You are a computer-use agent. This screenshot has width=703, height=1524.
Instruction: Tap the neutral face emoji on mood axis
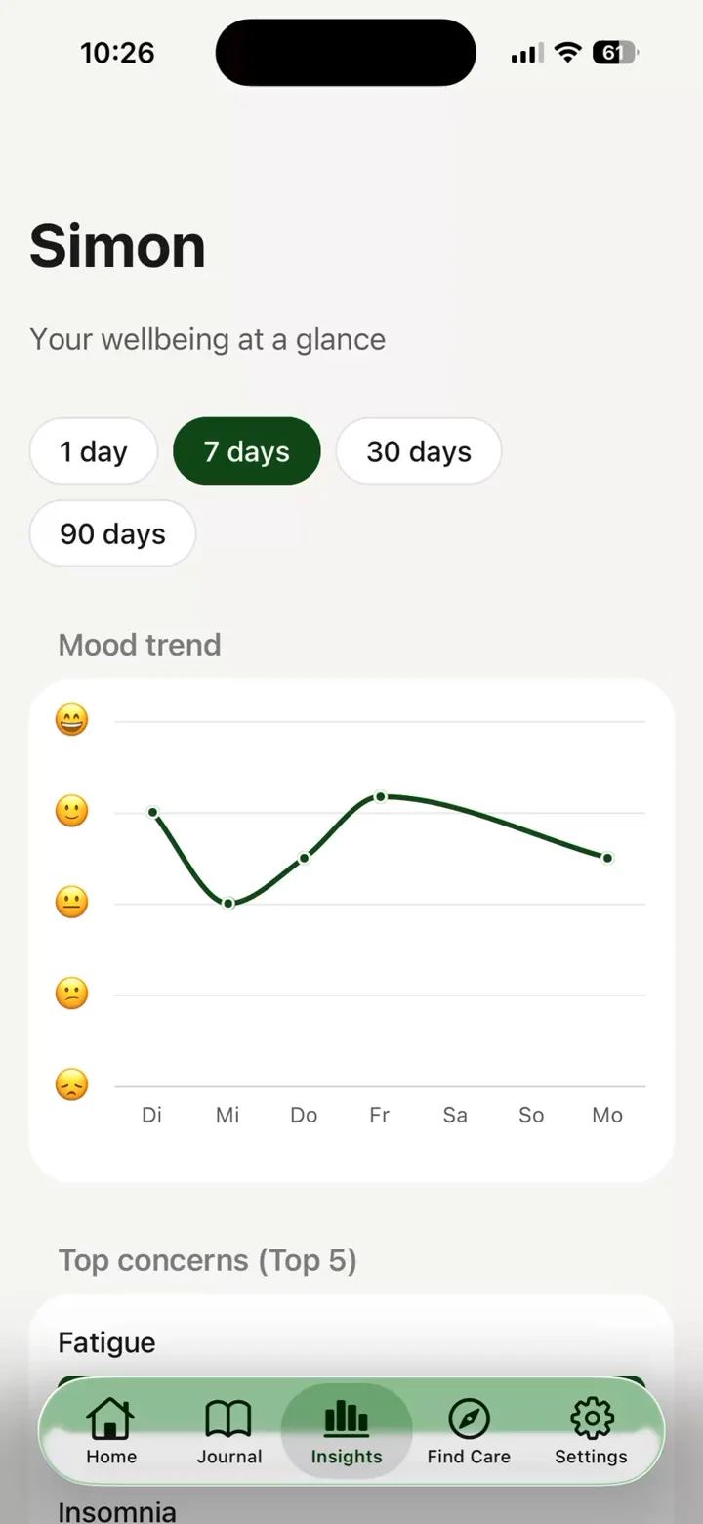point(71,902)
